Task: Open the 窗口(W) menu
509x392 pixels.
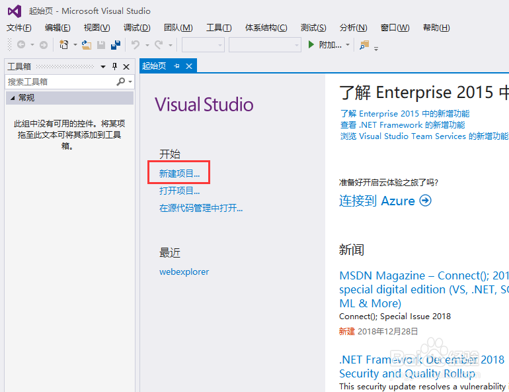Action: 395,28
